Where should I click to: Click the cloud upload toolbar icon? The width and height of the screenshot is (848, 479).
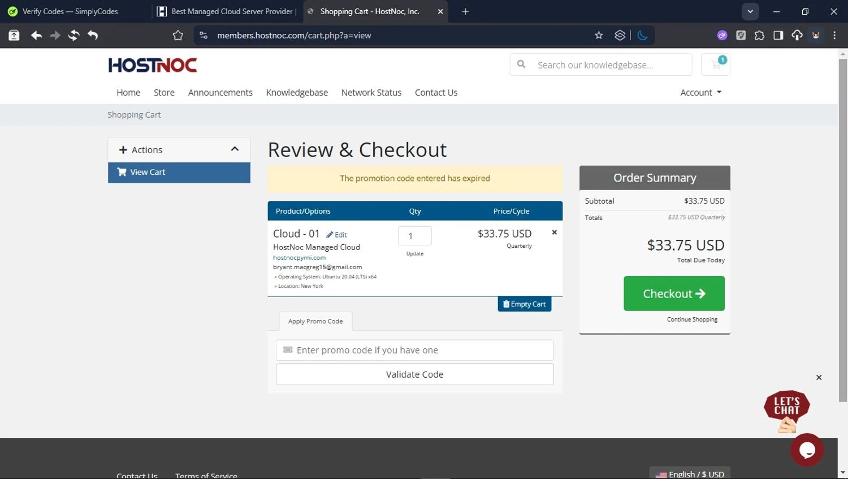[797, 35]
